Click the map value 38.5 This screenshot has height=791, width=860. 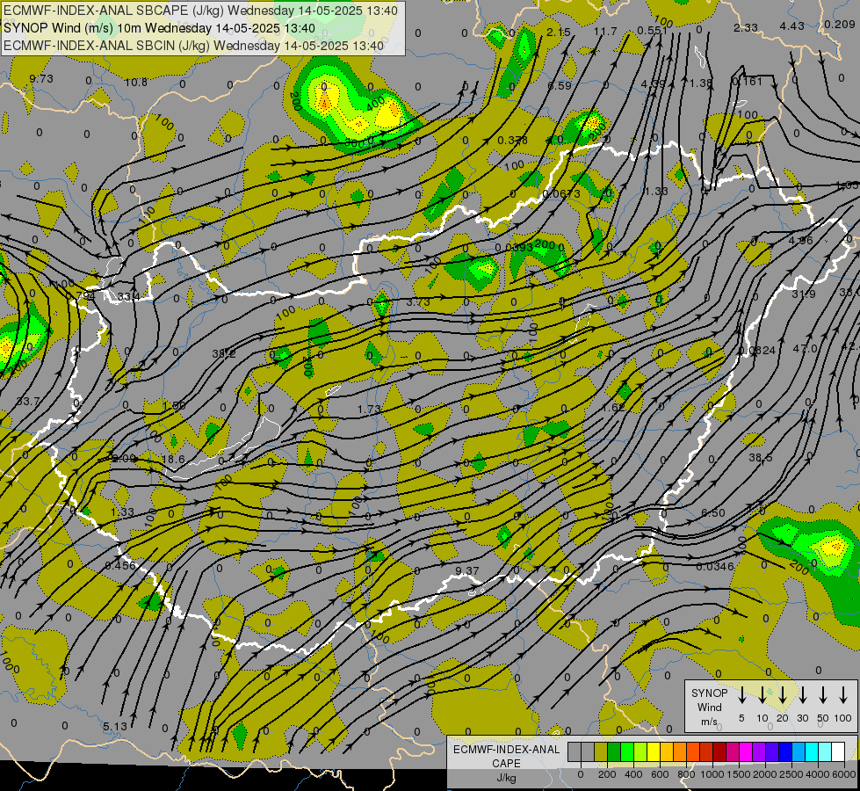(760, 457)
